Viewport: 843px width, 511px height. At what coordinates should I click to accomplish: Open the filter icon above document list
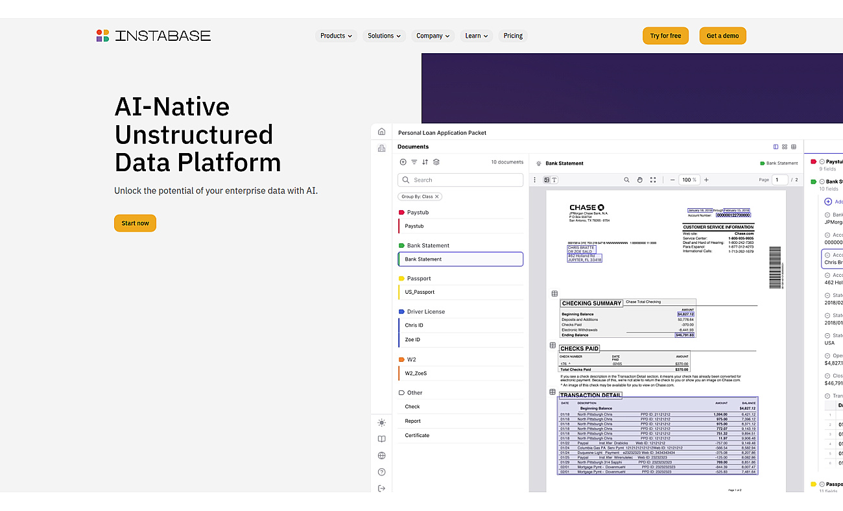point(414,162)
